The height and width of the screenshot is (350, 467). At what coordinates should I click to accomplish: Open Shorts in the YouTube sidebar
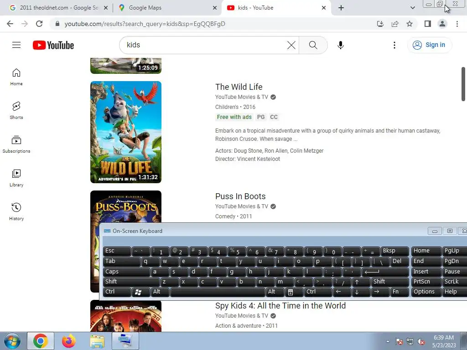click(x=16, y=111)
